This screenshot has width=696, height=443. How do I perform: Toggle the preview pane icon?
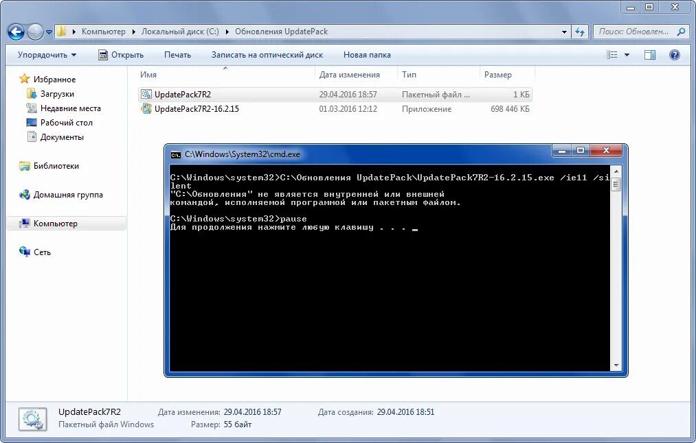(650, 55)
